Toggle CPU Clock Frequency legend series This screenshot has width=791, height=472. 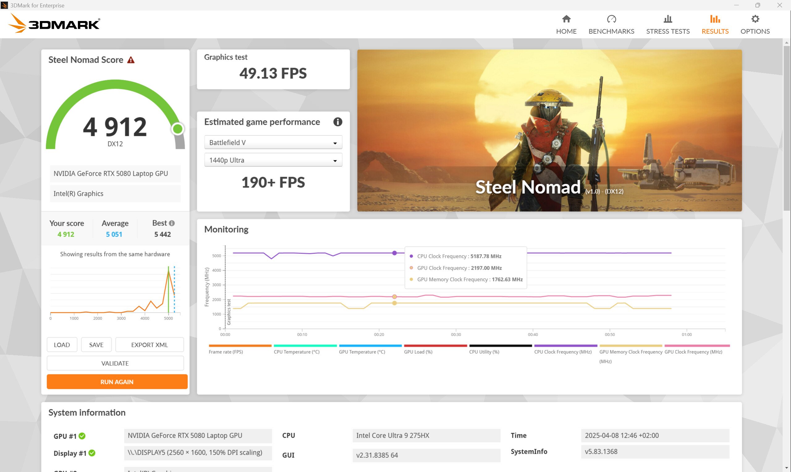coord(563,352)
